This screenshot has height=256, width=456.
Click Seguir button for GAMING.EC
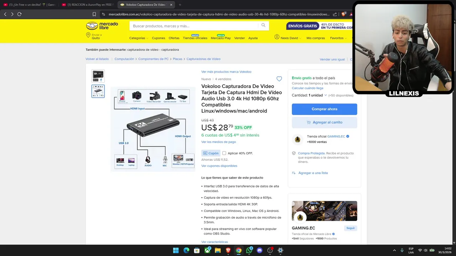tap(351, 228)
